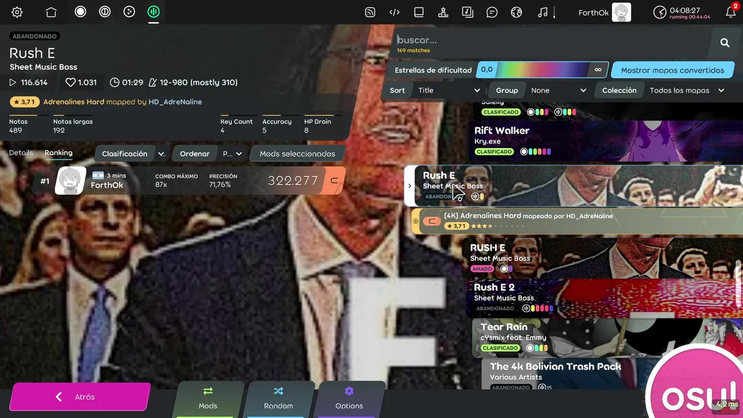Select the RUSH E card marked AMADO
This screenshot has width=743, height=418.
604,258
